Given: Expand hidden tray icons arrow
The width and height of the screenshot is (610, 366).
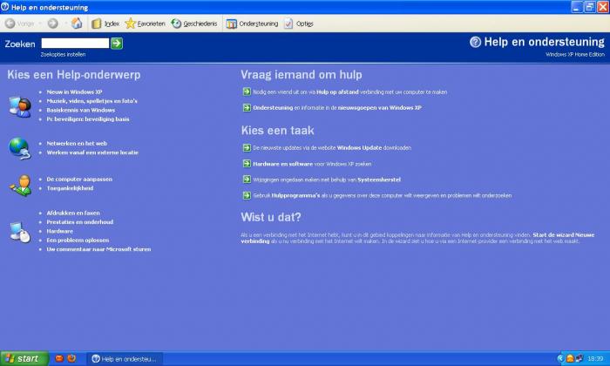Looking at the screenshot, I should point(560,358).
